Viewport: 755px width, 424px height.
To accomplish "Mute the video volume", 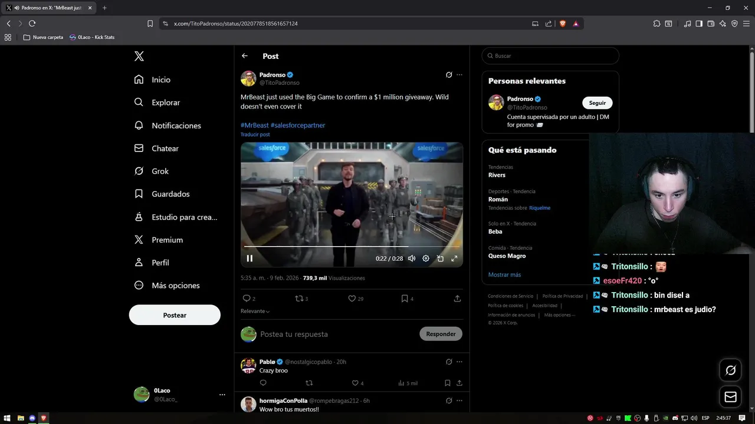I will tap(412, 259).
